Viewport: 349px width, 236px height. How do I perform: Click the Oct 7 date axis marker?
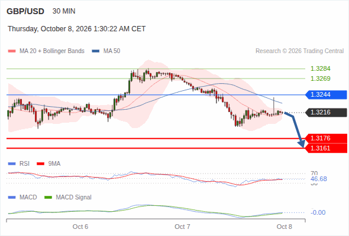coord(182,227)
